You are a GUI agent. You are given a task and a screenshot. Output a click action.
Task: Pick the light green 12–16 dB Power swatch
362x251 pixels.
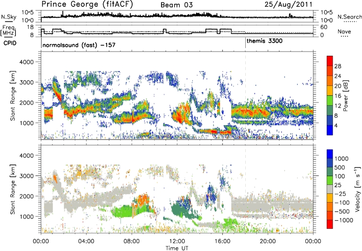(x=330, y=100)
